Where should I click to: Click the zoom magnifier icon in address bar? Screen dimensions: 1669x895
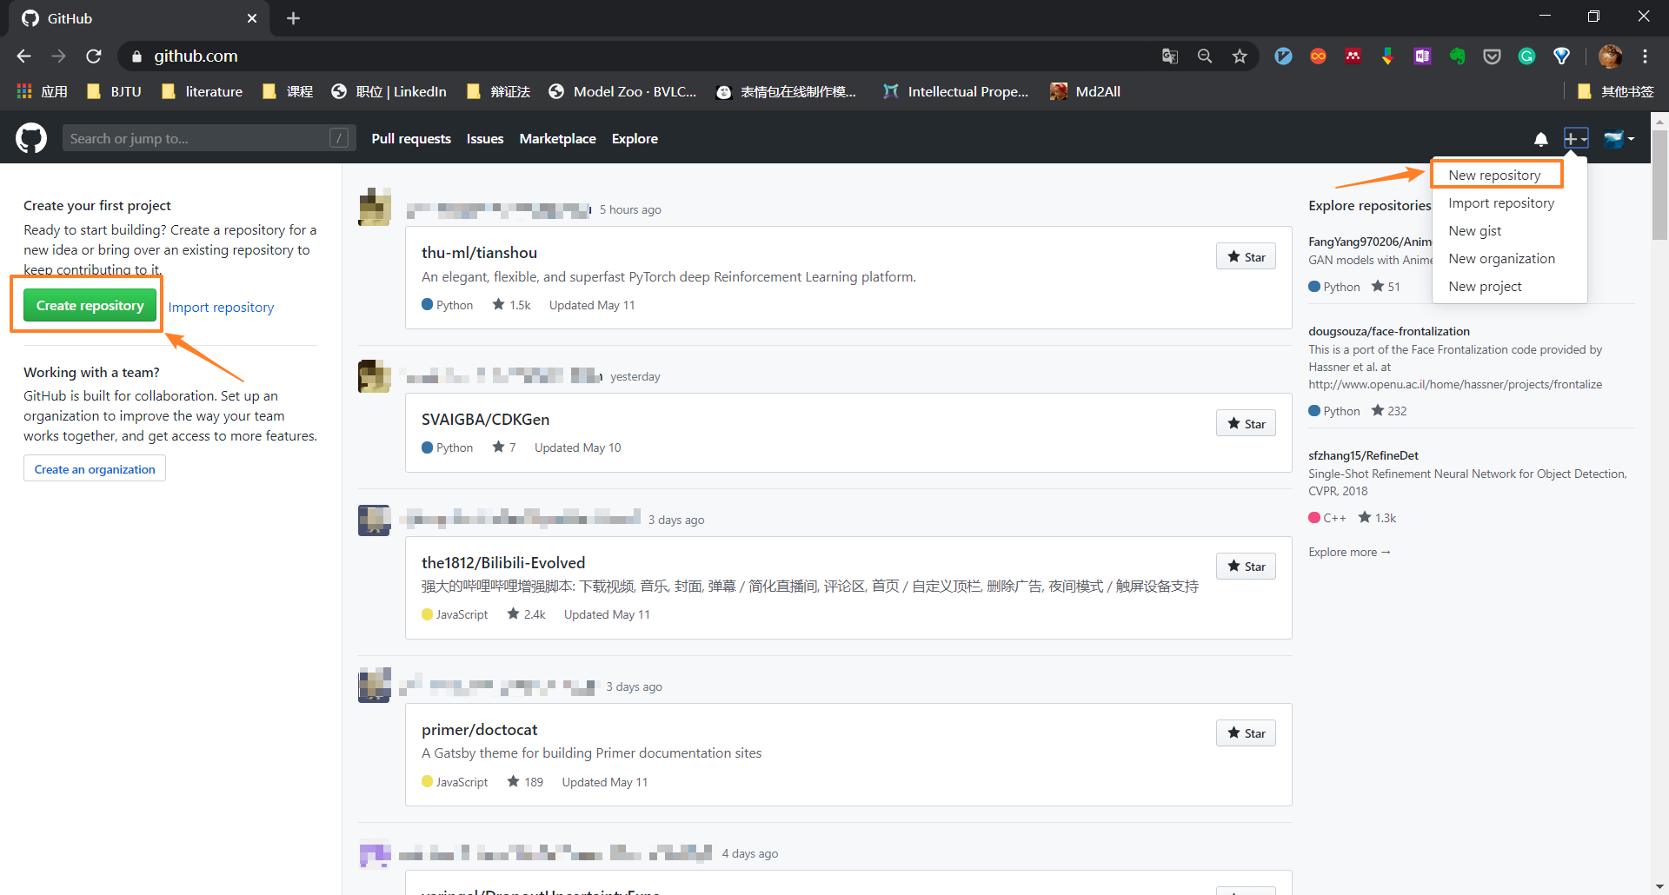(1205, 56)
